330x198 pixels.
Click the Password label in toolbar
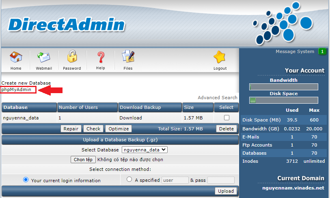(x=72, y=68)
